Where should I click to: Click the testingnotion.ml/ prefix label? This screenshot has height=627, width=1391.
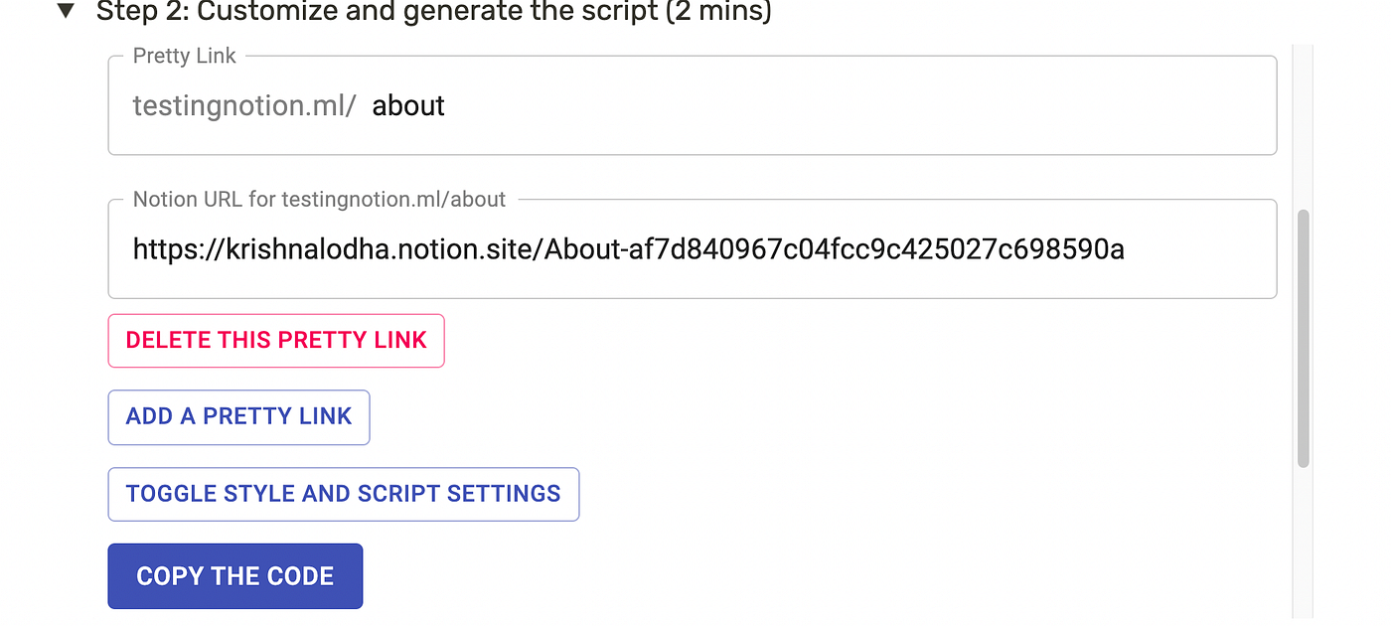243,105
